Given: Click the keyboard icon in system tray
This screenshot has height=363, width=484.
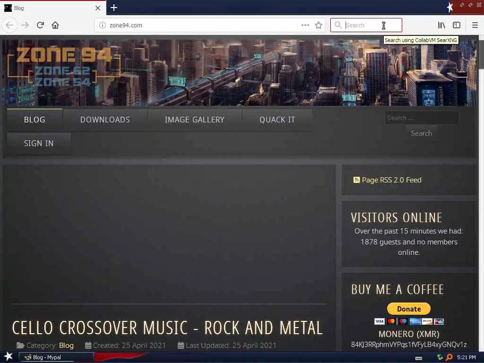Looking at the screenshot, I should (419, 358).
